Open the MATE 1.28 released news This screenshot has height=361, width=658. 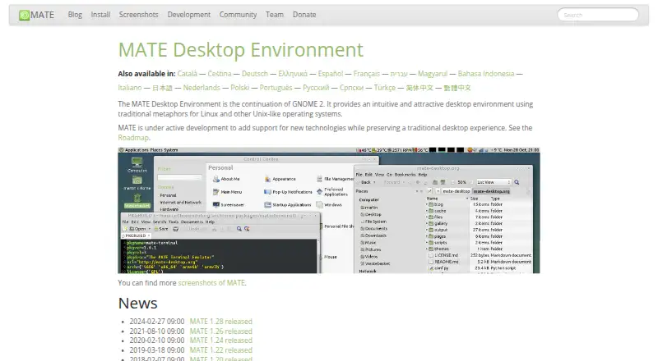pyautogui.click(x=220, y=322)
